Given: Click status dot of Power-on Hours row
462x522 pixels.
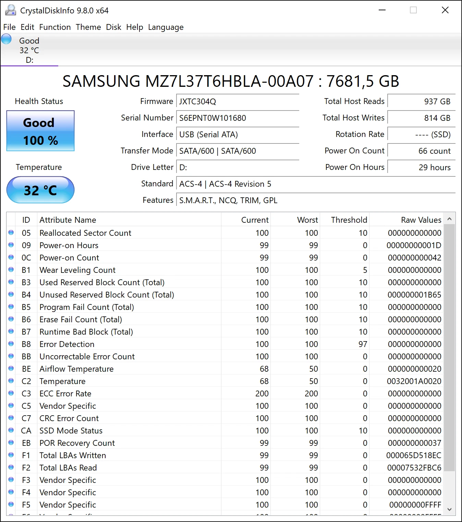Looking at the screenshot, I should pyautogui.click(x=11, y=245).
